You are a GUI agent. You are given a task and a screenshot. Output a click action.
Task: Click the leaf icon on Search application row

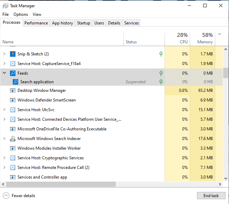click(x=161, y=82)
